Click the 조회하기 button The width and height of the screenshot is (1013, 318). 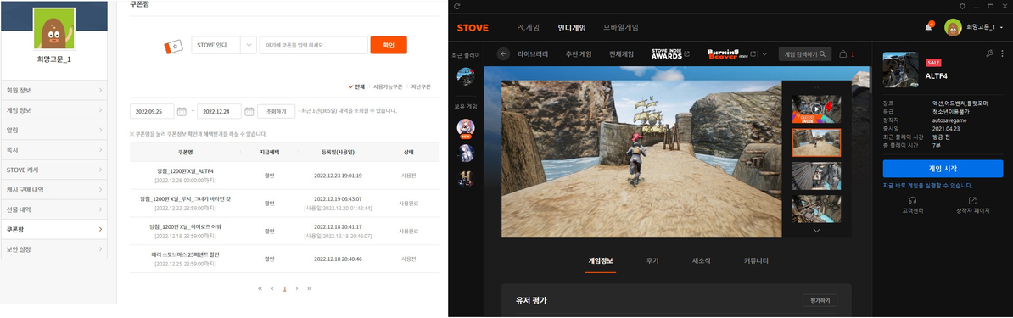click(276, 111)
